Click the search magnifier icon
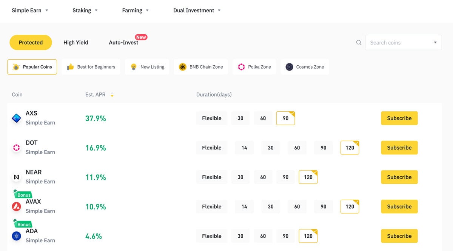 click(359, 43)
